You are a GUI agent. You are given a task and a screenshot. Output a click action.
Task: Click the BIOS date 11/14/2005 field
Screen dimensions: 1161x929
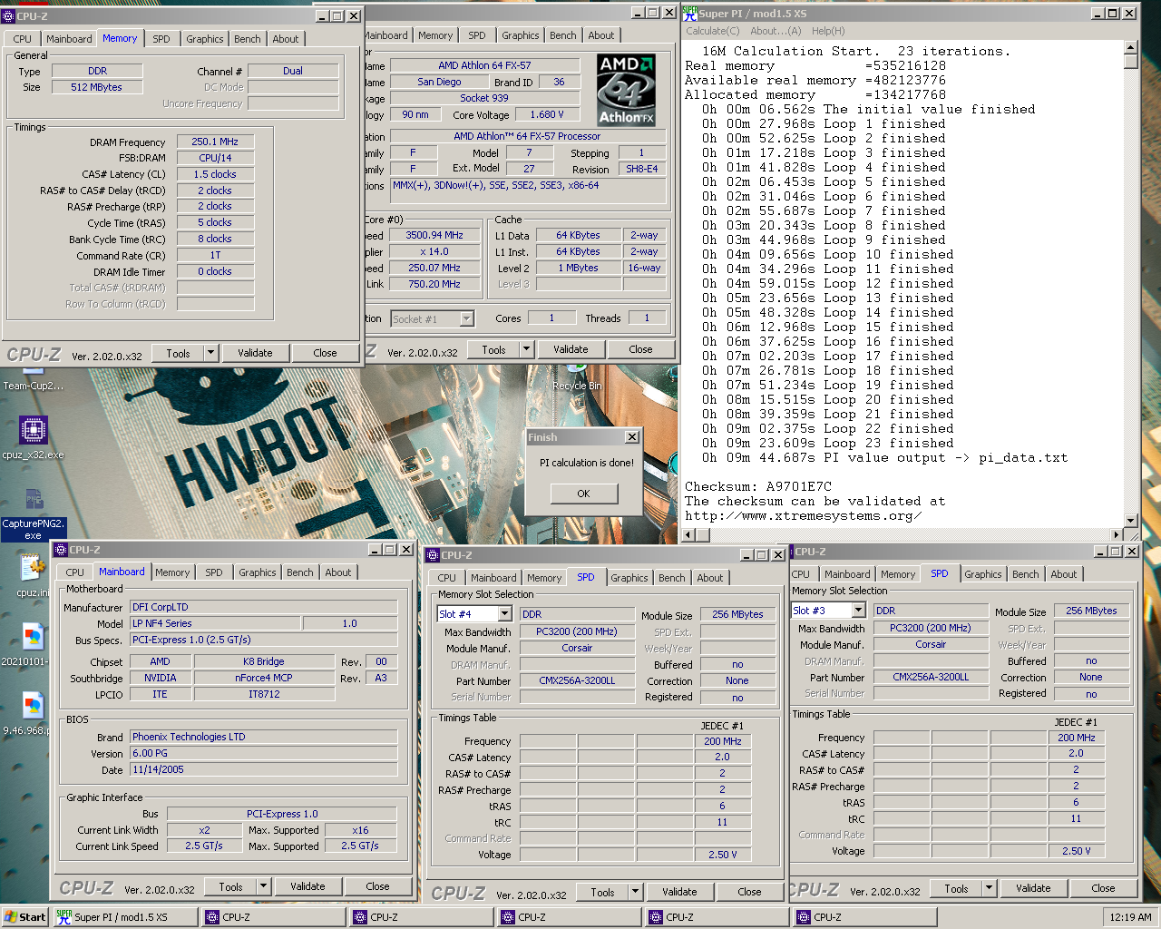click(264, 769)
